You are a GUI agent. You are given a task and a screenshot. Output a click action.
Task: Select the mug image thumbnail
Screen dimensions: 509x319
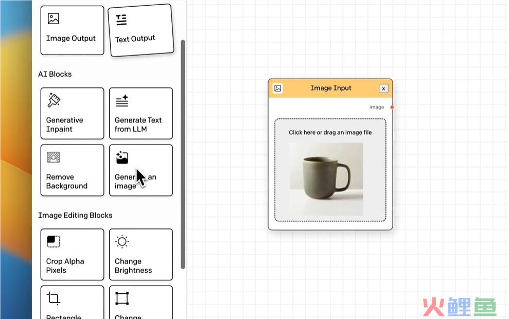pos(326,179)
